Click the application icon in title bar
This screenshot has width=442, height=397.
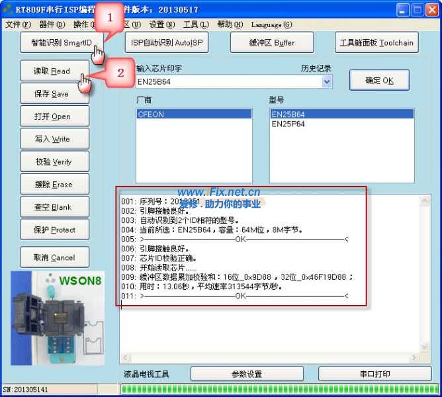[7, 9]
